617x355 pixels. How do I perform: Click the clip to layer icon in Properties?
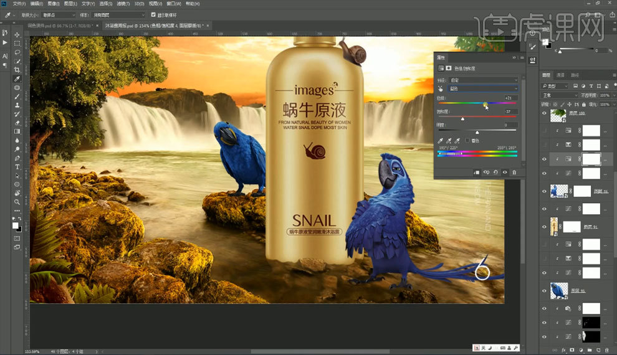point(477,172)
